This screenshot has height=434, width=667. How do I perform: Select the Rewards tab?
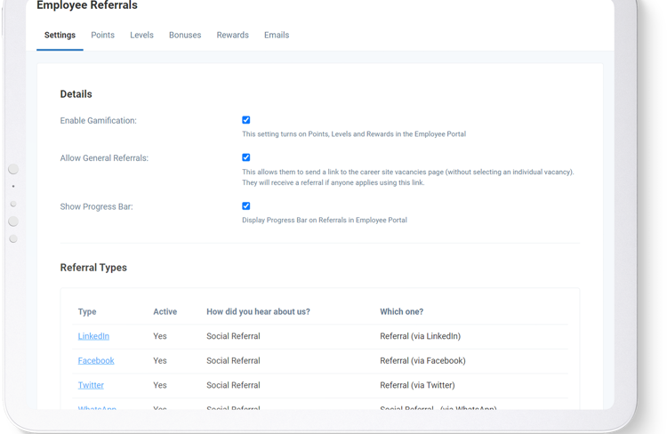point(232,36)
